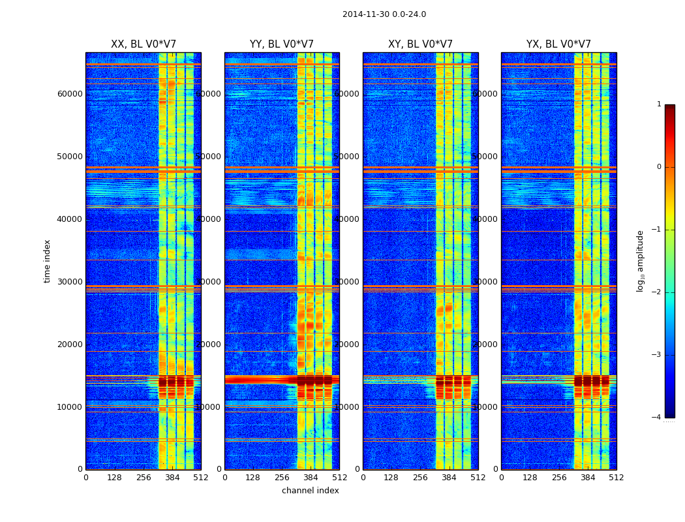Click the 384 x-tick under YY panel
The image size is (685, 522).
(x=311, y=478)
